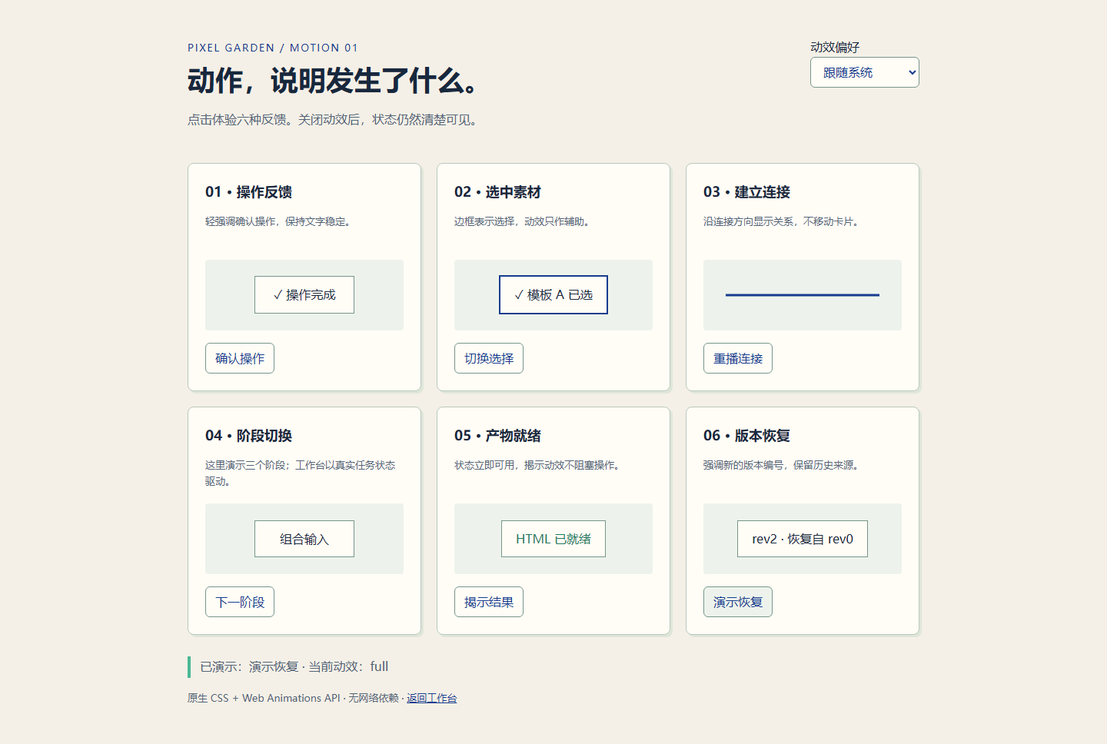Click the description 轻强调确认操作，保持文字稳定。
1107x744 pixels.
[280, 221]
